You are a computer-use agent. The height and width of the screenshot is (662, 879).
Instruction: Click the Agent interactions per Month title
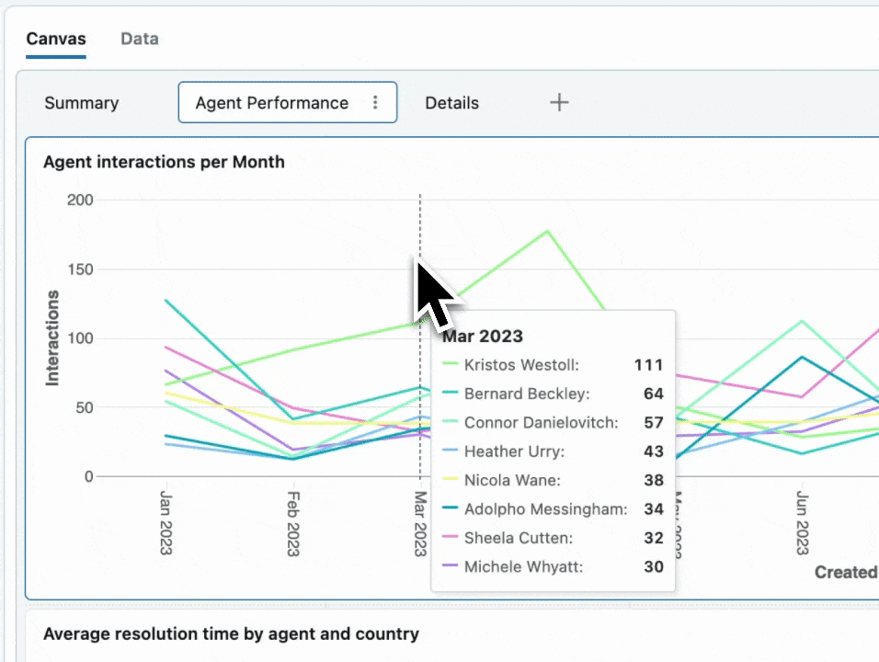coord(164,162)
